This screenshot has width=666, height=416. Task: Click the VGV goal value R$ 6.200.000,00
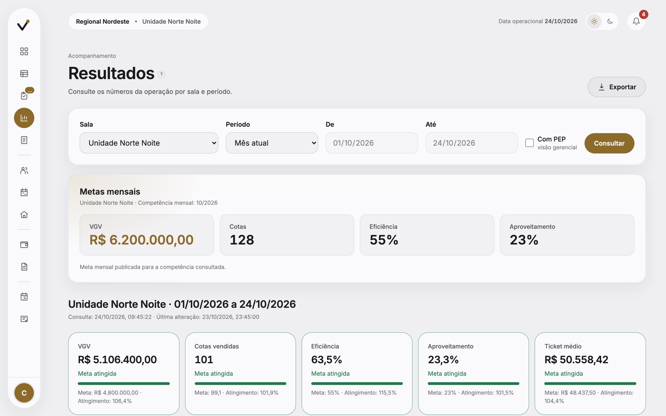coord(142,240)
